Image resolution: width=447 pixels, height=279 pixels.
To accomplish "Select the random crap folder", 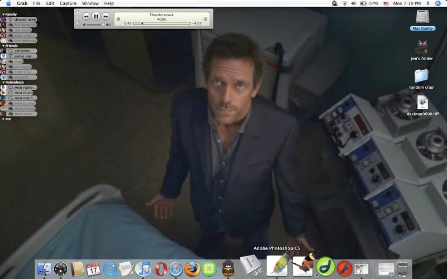I will (421, 79).
